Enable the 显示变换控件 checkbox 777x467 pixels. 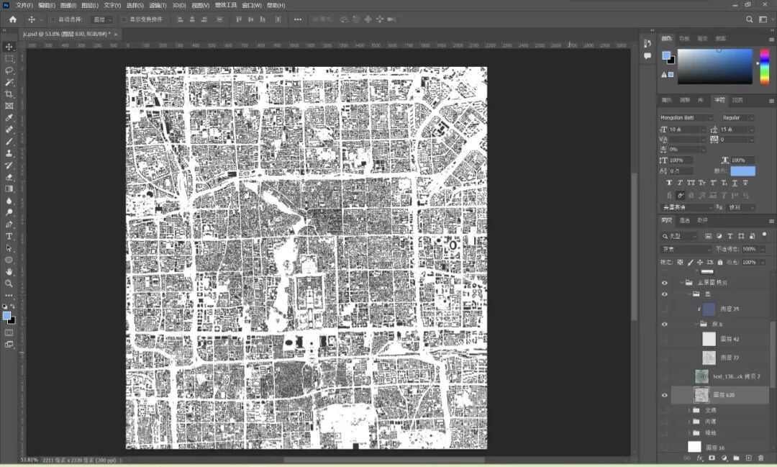(x=124, y=19)
